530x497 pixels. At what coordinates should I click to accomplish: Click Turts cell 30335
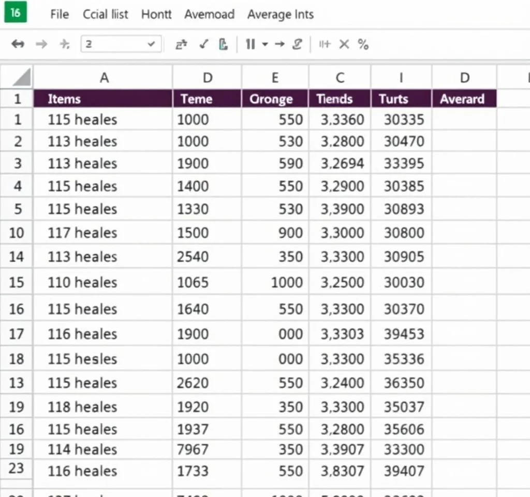(401, 120)
